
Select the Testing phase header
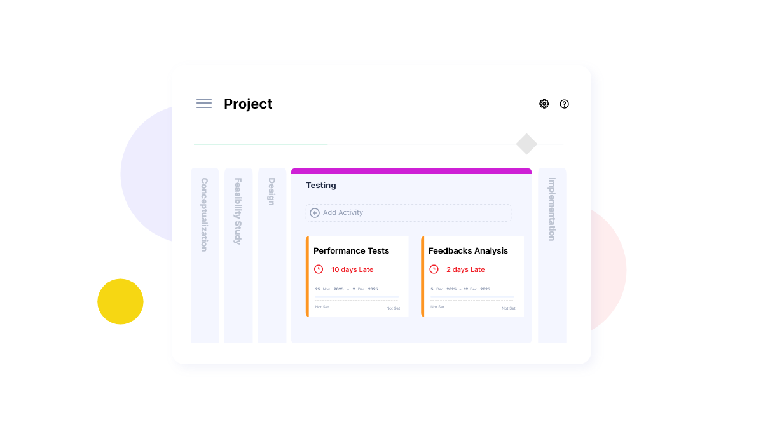(321, 186)
